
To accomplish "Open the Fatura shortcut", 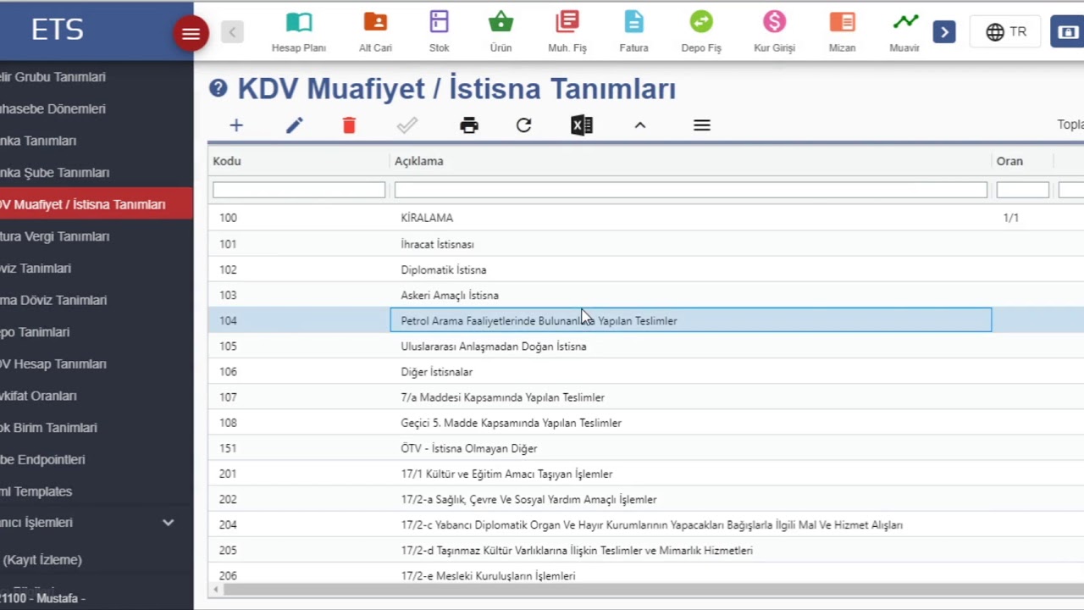I will (x=633, y=32).
